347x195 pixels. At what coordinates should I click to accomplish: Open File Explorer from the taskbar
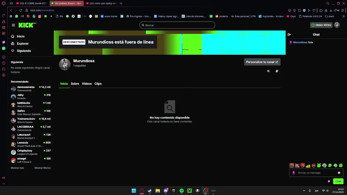tap(158, 191)
